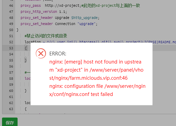Click line number 47 in gutter
Screen dimensions: 176x126
tap(11, 11)
